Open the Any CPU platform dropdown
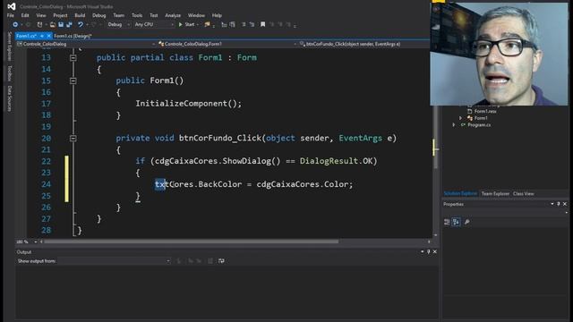This screenshot has width=573, height=322. (x=154, y=24)
